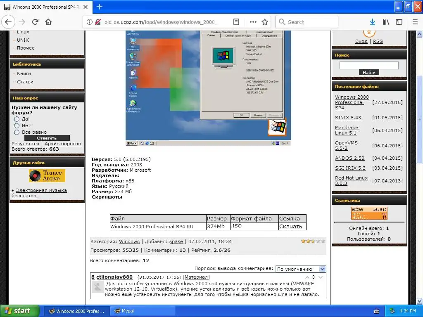Open a new tab with plus button
Image resolution: width=423 pixels, height=317 pixels.
click(x=100, y=7)
